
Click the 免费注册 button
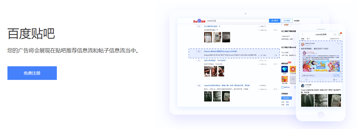(x=32, y=73)
